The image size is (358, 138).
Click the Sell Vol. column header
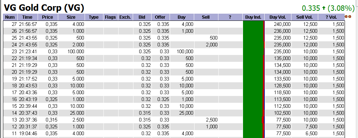(x=304, y=17)
